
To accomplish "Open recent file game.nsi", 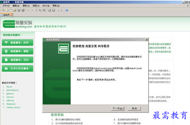I will click(10, 93).
